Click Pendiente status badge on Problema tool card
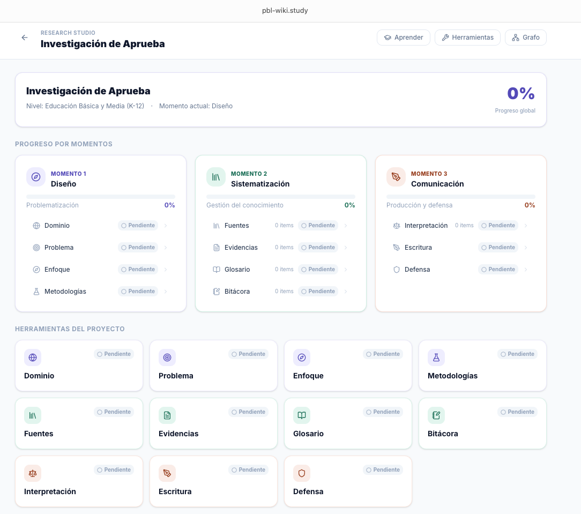 click(x=248, y=354)
